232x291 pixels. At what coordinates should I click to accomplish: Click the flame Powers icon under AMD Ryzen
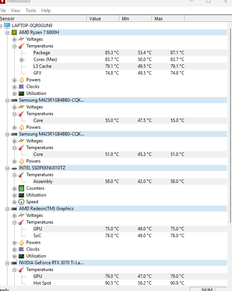click(x=21, y=80)
